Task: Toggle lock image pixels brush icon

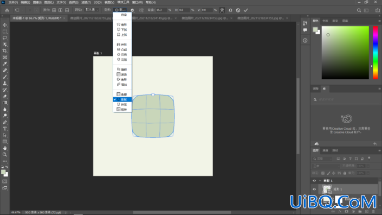Action: [328, 173]
